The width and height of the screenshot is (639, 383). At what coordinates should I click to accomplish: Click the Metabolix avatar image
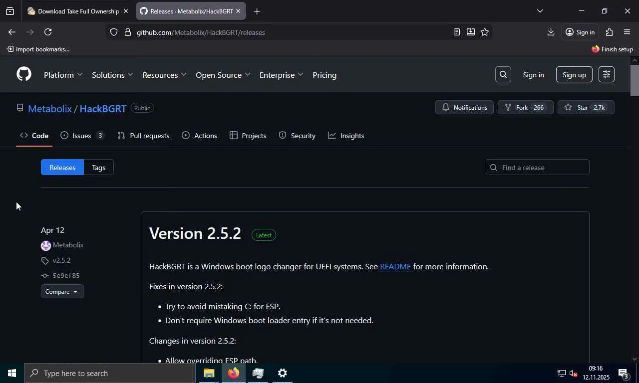46,245
